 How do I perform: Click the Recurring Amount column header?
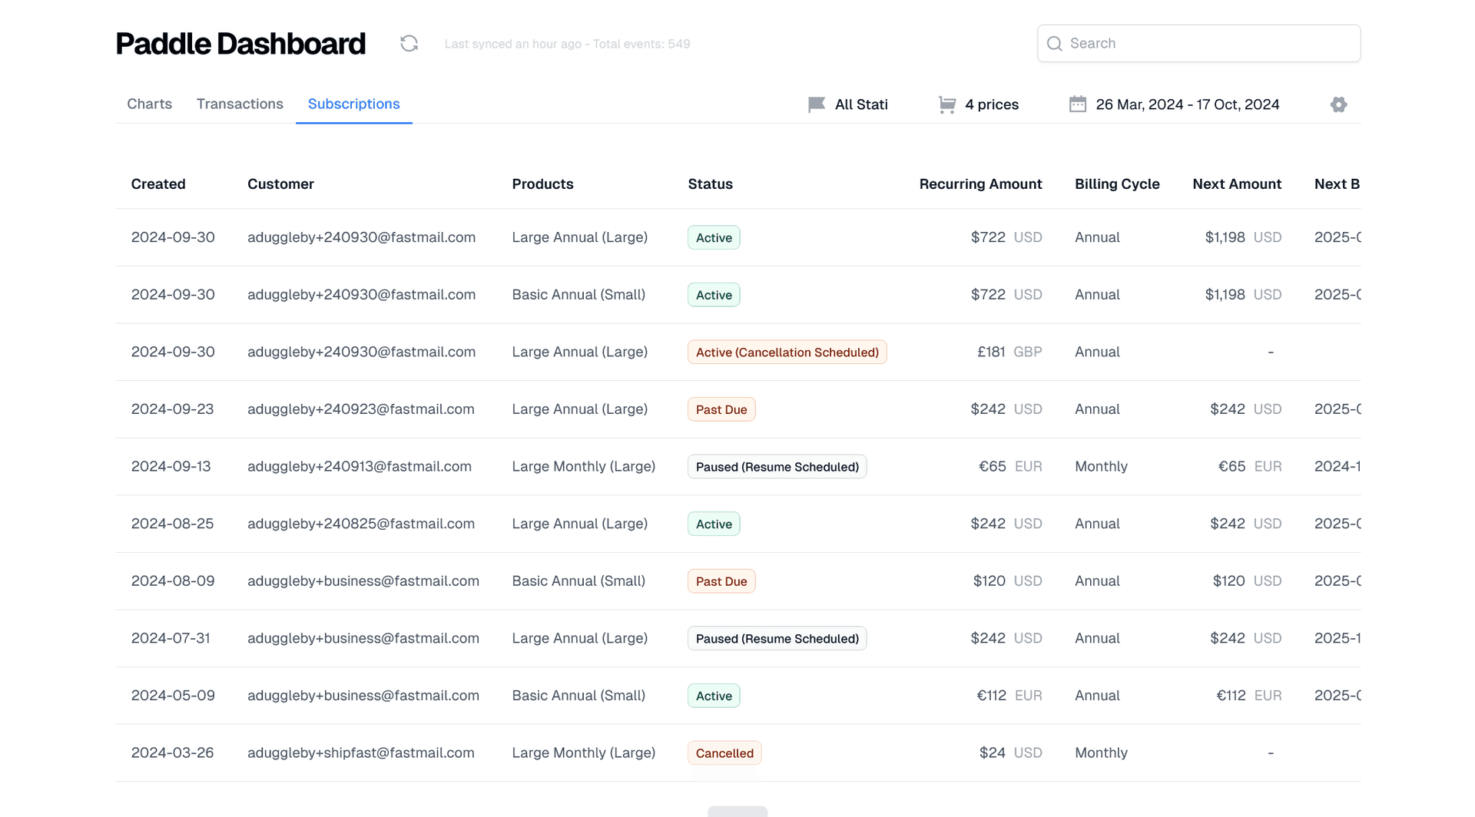coord(980,184)
